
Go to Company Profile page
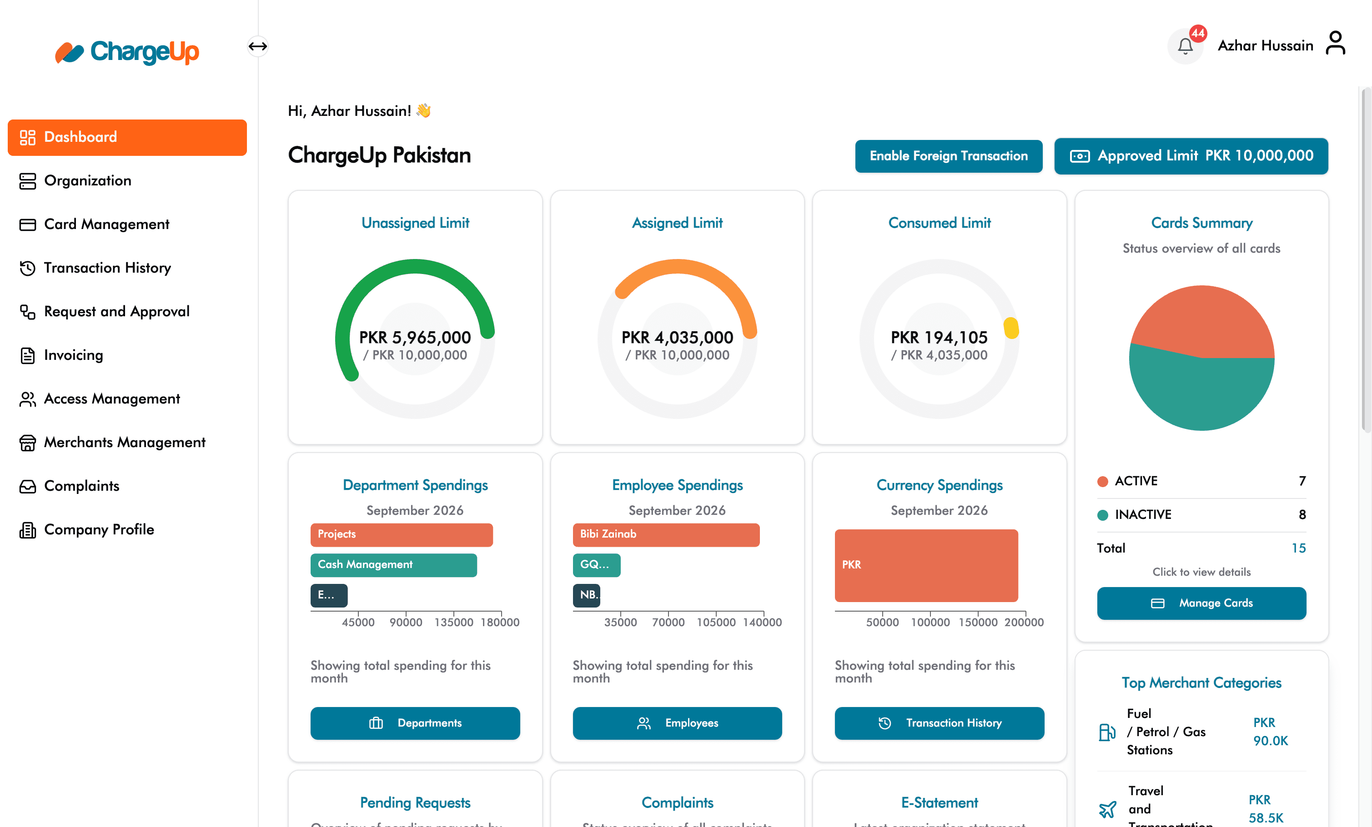tap(127, 530)
